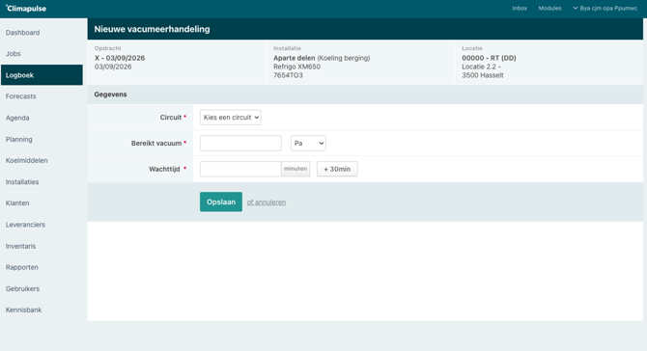
Task: Click the '3500 Hasselt' text
Action: pyautogui.click(x=483, y=75)
